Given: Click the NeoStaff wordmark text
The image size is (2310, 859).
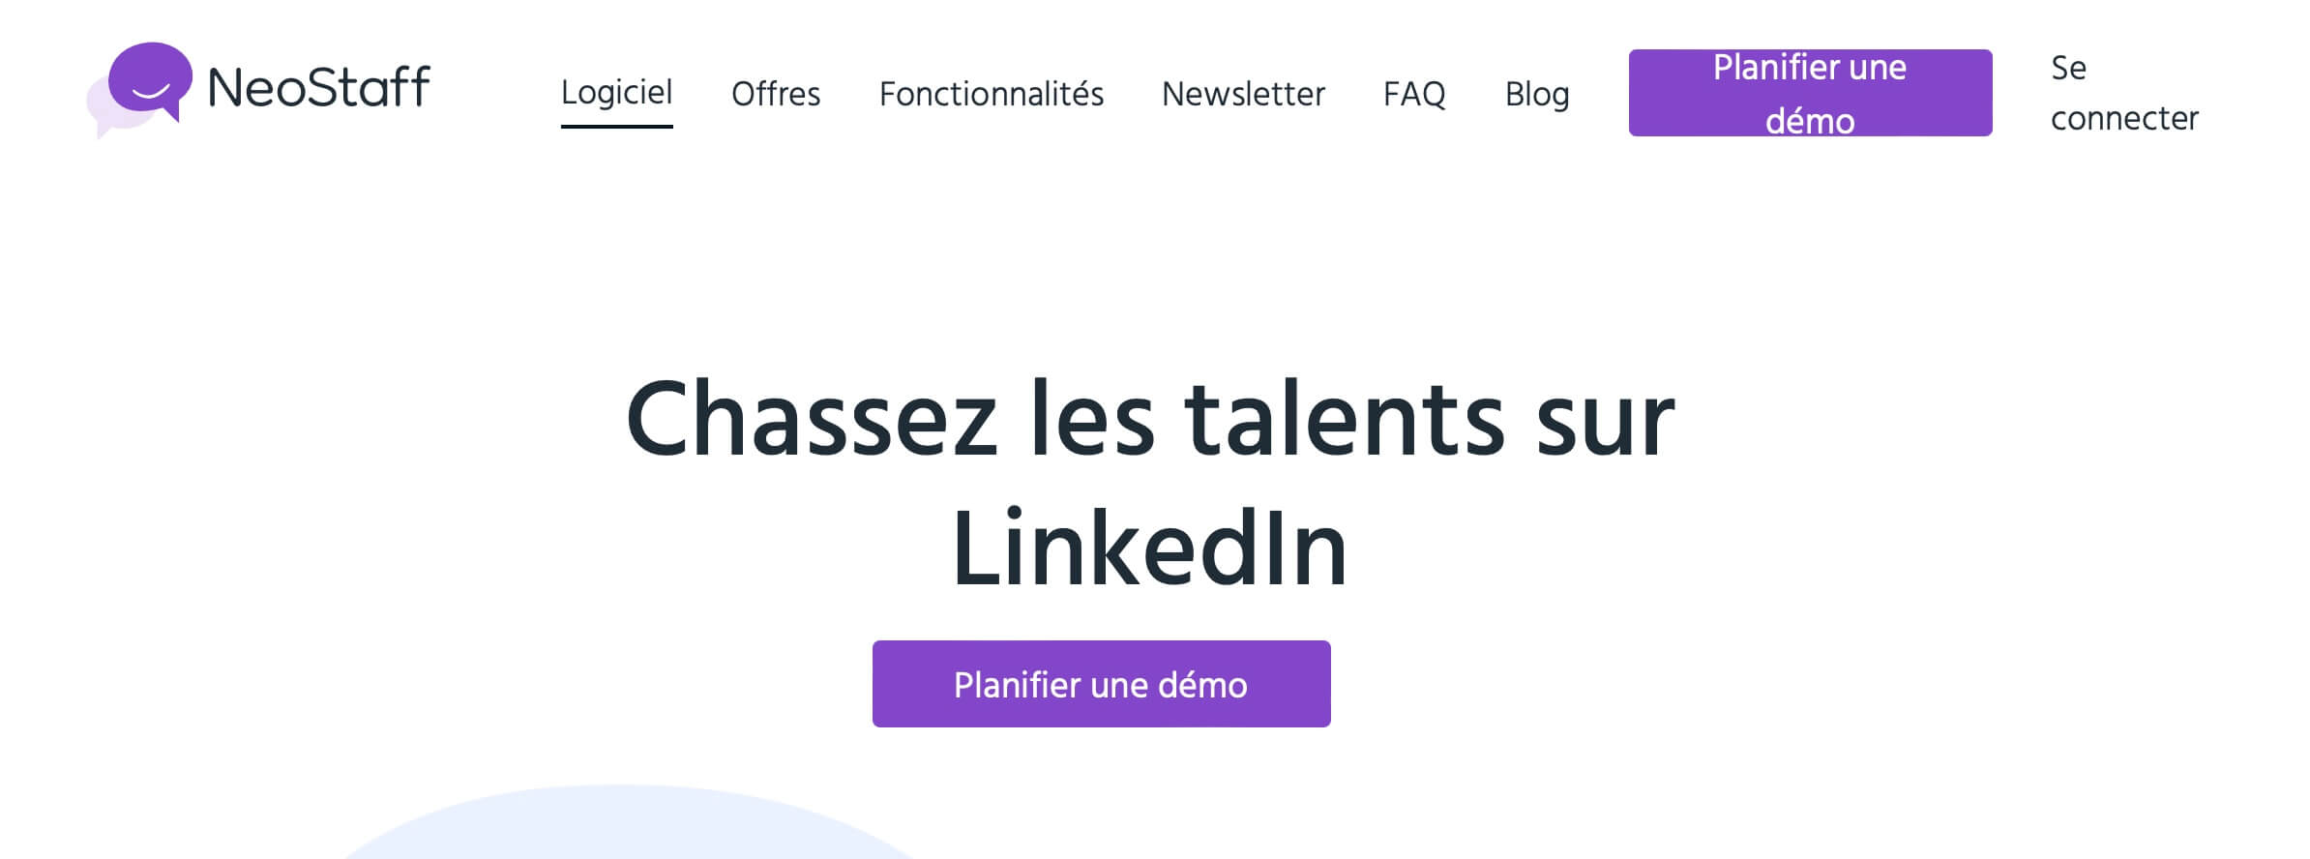Looking at the screenshot, I should tap(319, 87).
